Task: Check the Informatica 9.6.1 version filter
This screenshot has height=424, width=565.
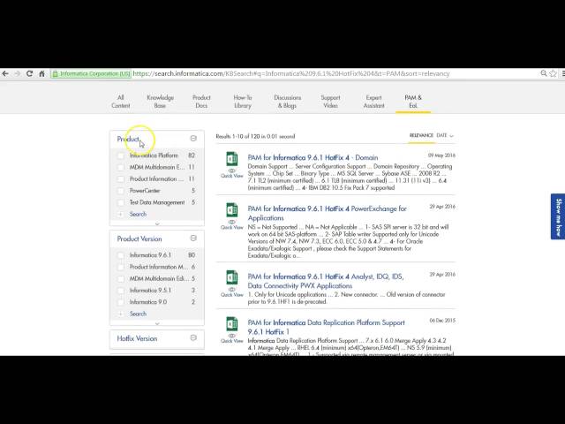Action: (x=121, y=255)
